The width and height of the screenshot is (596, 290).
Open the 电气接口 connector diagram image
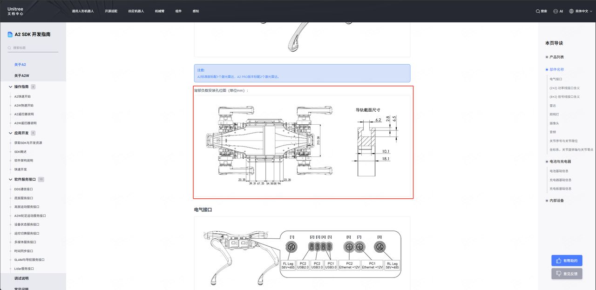click(x=302, y=254)
